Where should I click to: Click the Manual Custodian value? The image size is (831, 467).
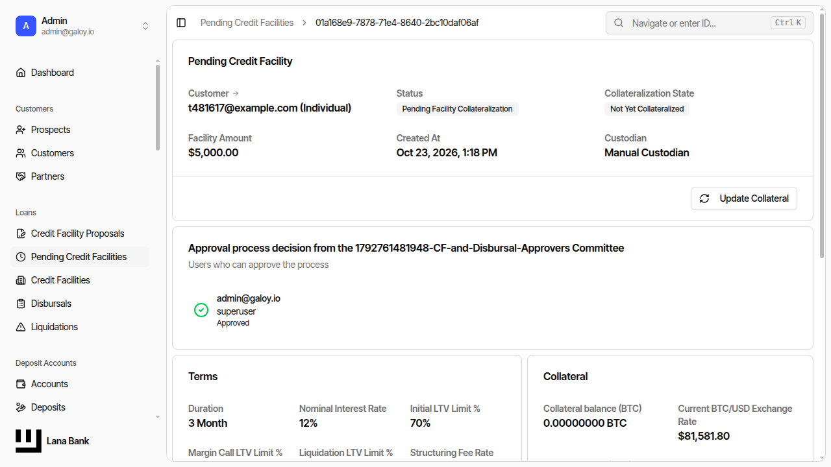click(647, 153)
